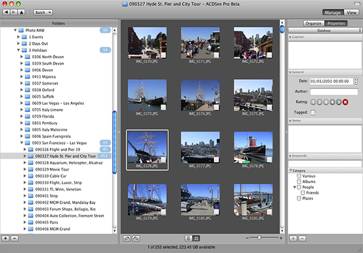This screenshot has width=363, height=253.
Task: Rotate image clockwise
Action: pyautogui.click(x=137, y=238)
